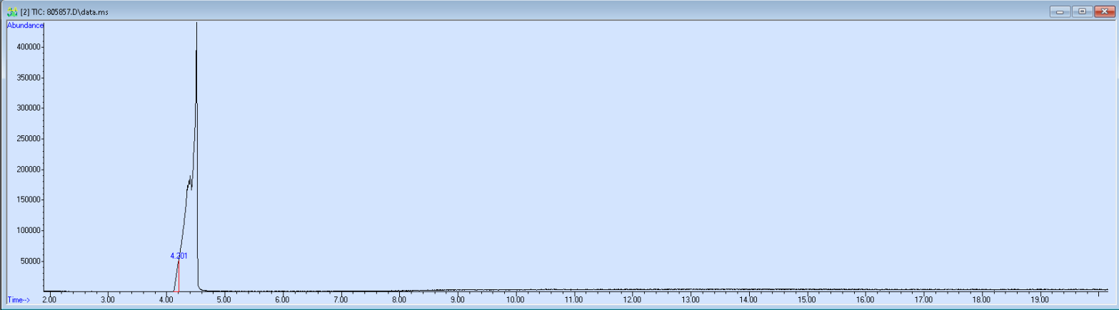Click the 9.00 time axis tick label
This screenshot has width=1119, height=310.
click(x=457, y=300)
